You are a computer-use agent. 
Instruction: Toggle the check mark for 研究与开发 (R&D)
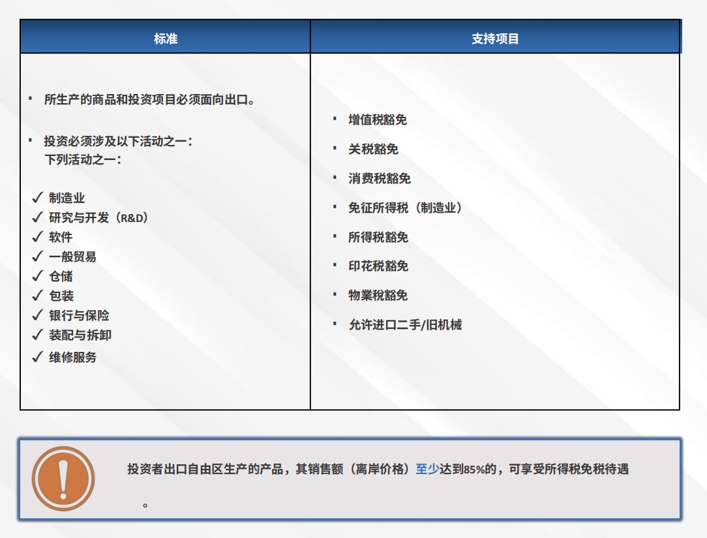pyautogui.click(x=37, y=217)
